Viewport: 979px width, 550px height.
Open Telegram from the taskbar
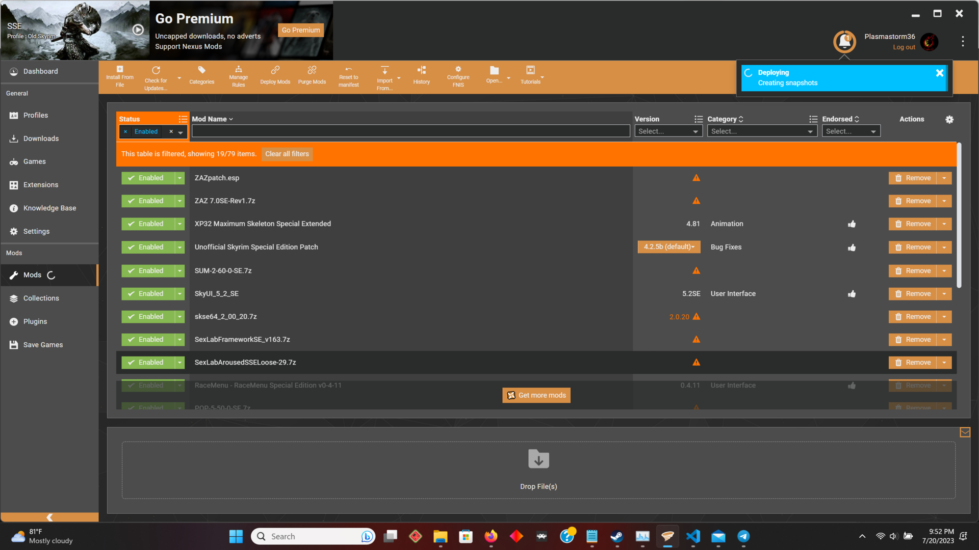(x=743, y=536)
